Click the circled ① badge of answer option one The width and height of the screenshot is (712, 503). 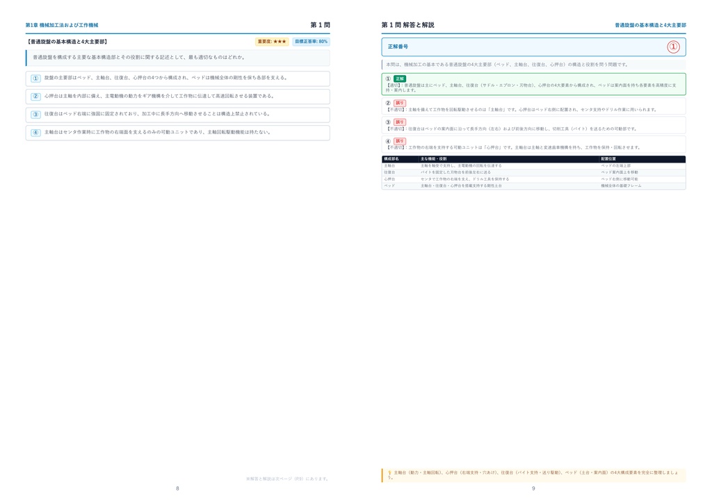[36, 78]
